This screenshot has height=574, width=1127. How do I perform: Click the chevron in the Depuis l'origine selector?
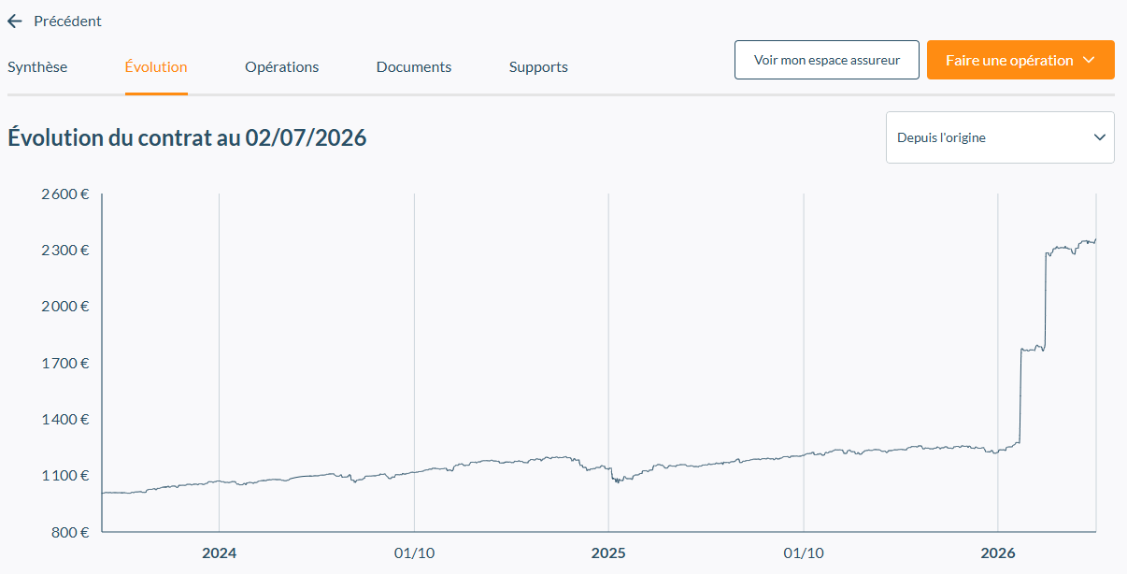coord(1099,137)
